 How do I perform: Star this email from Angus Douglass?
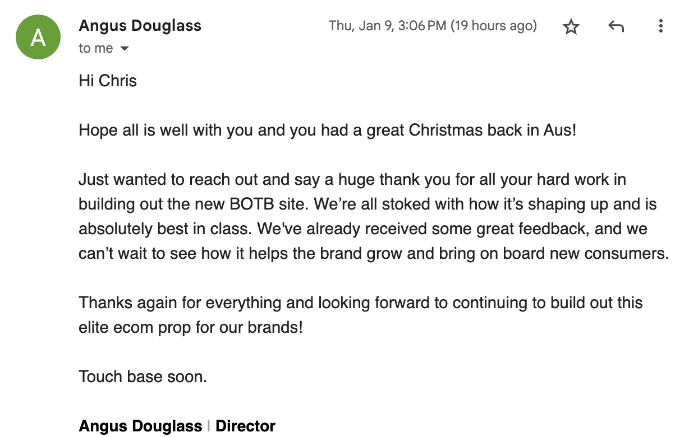(571, 26)
